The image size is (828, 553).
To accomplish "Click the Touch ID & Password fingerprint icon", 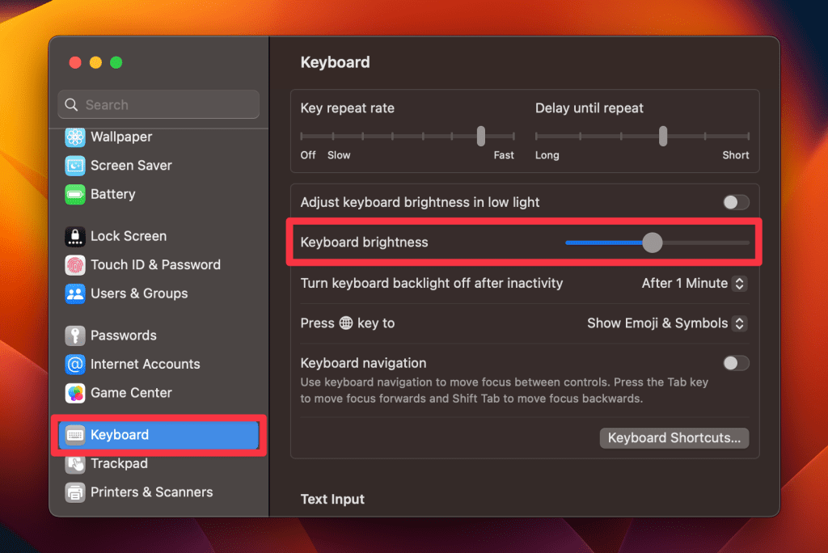I will coord(75,265).
